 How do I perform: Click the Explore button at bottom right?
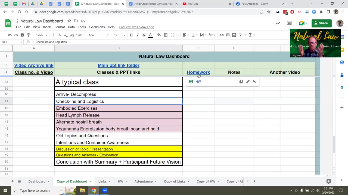(x=328, y=181)
